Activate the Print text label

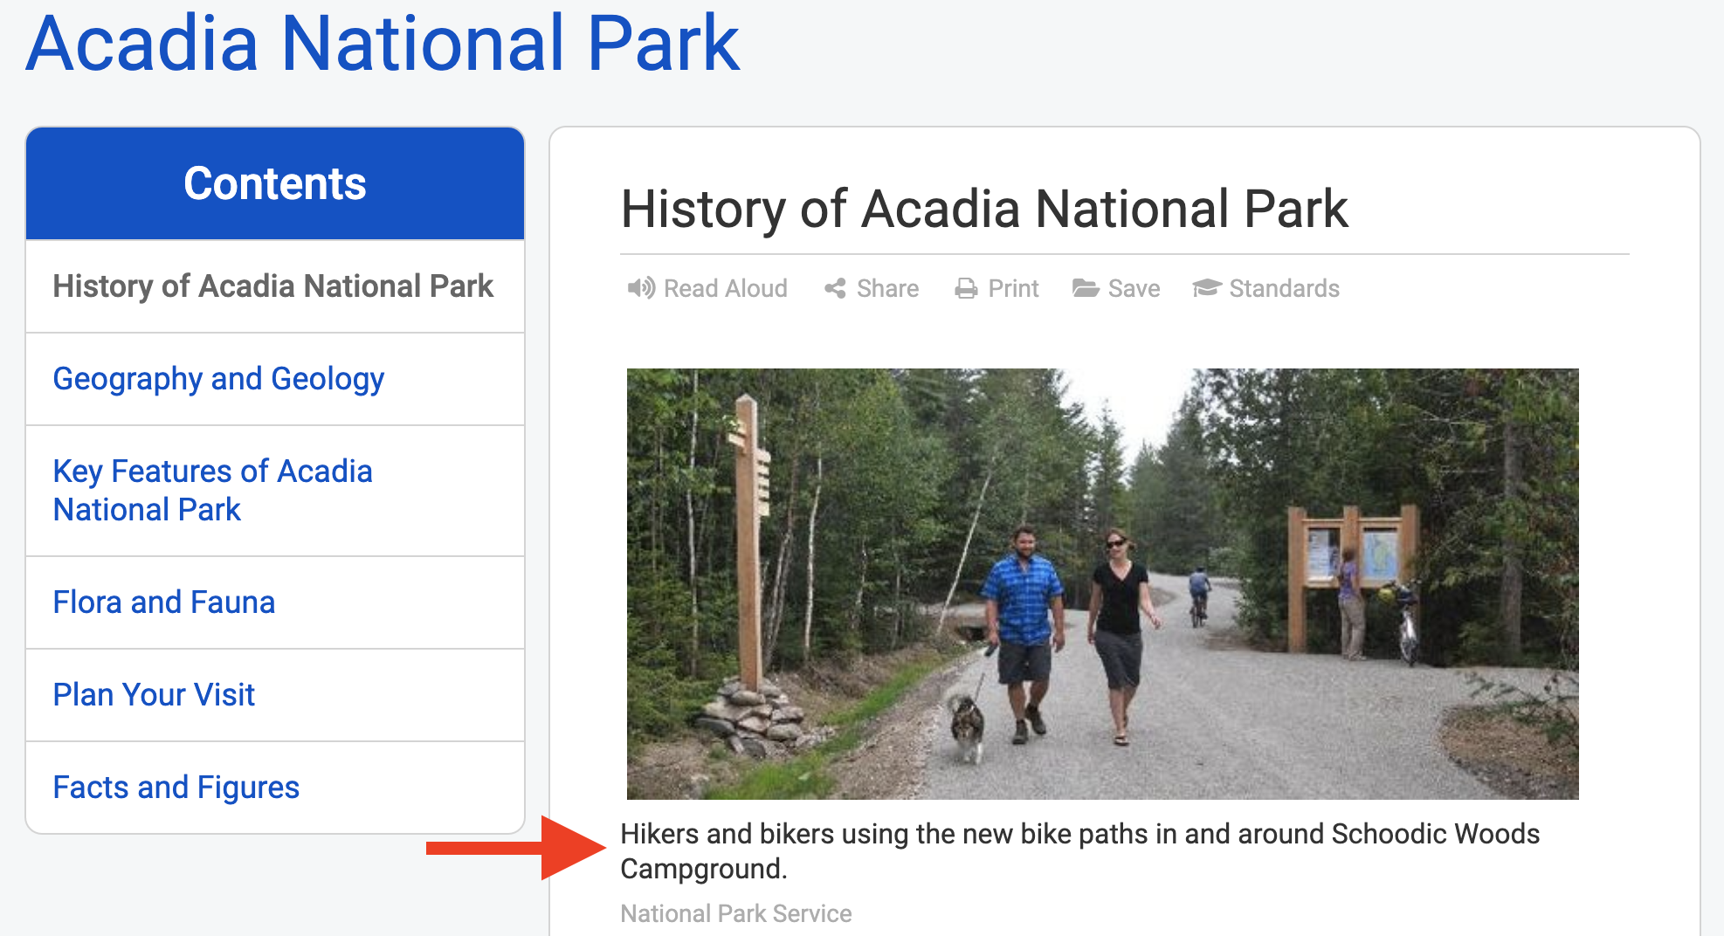(x=1013, y=288)
